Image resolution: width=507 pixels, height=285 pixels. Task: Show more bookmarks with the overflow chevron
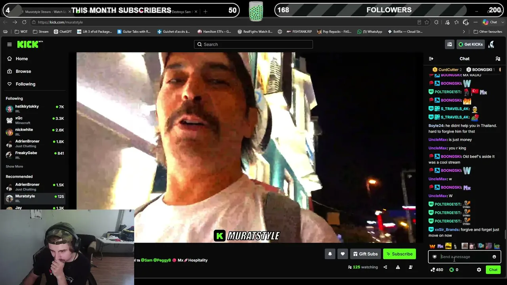464,32
